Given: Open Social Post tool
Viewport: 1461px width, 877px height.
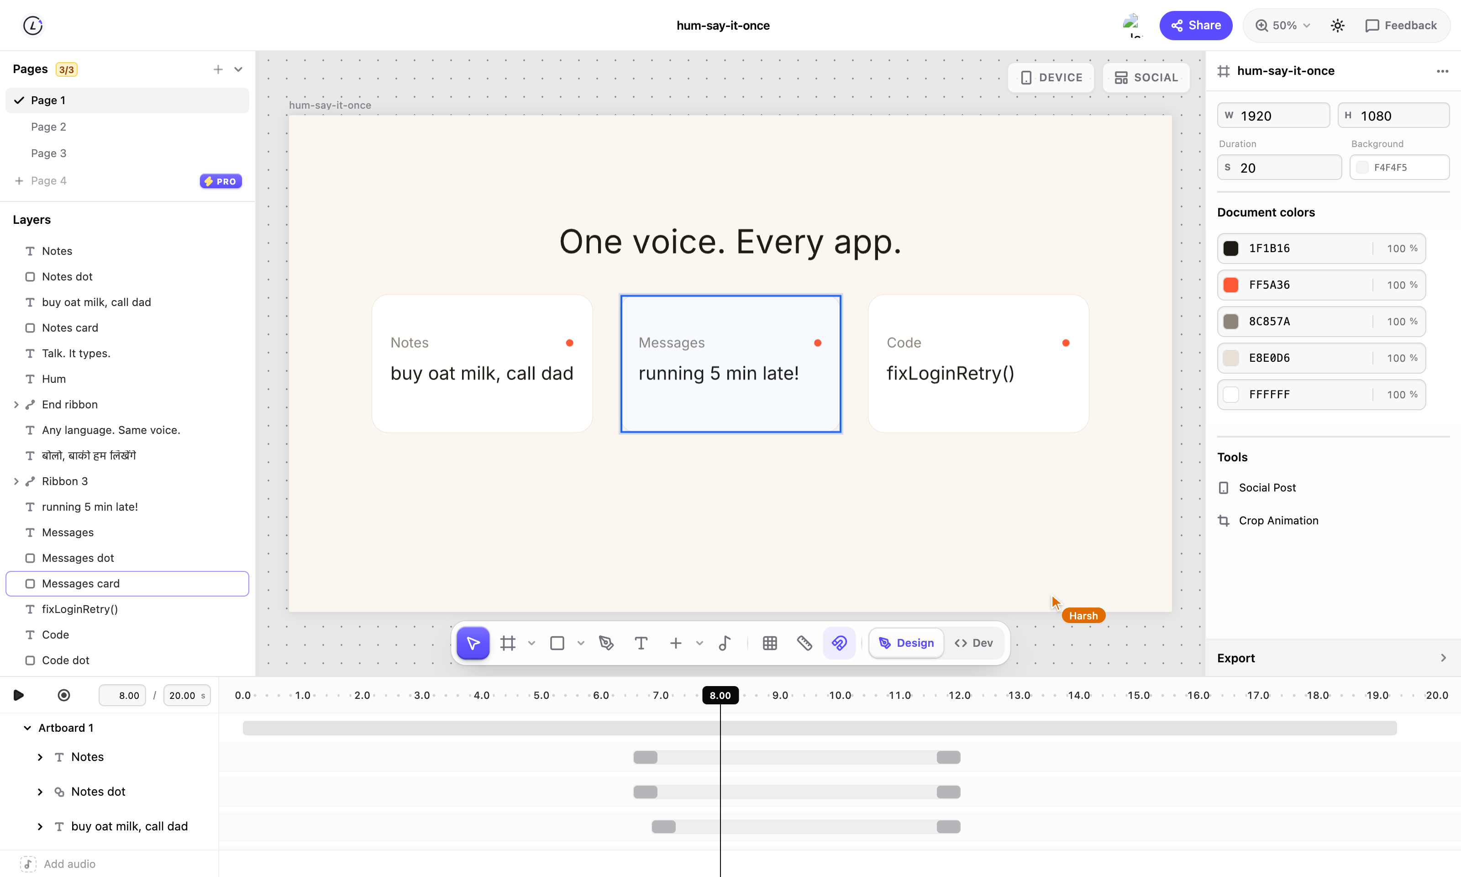Looking at the screenshot, I should (x=1256, y=487).
